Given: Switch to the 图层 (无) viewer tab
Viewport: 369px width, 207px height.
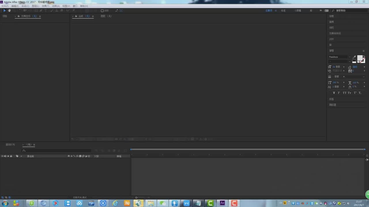Looking at the screenshot, I should 106,16.
